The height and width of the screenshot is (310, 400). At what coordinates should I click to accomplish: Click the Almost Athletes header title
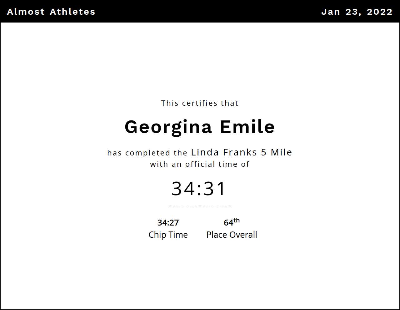tap(51, 12)
